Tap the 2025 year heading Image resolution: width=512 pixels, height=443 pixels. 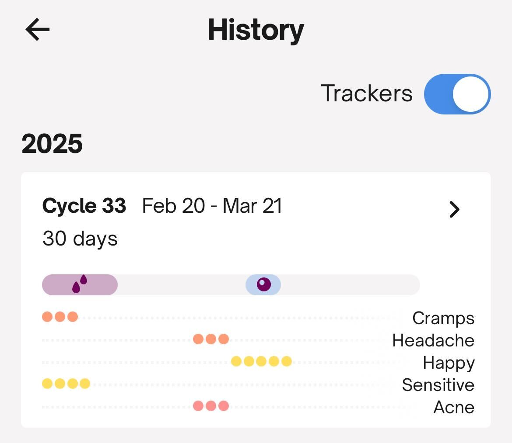pyautogui.click(x=52, y=144)
